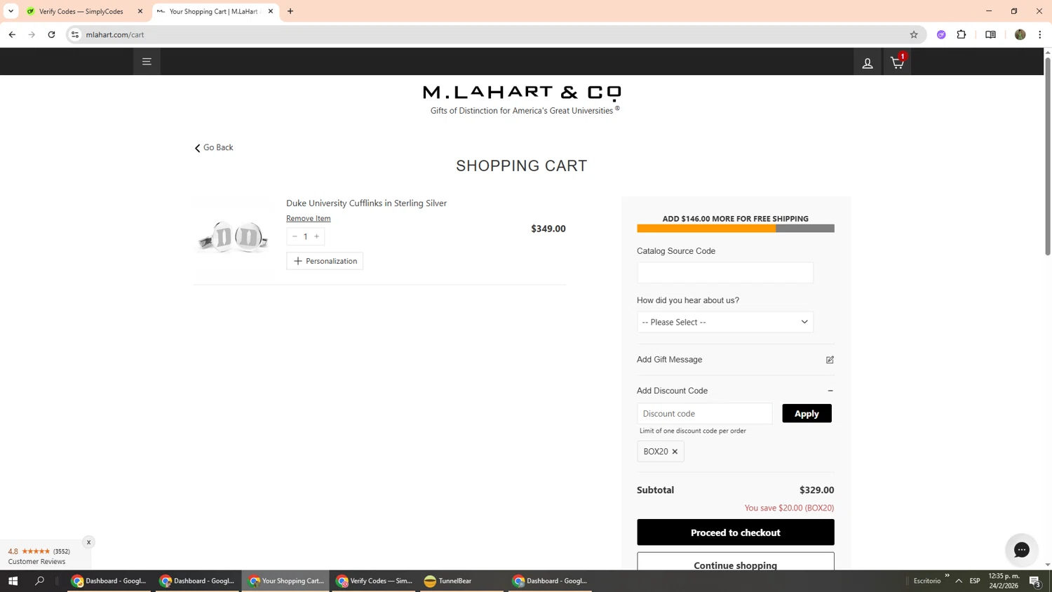The height and width of the screenshot is (592, 1052).
Task: Open Duke University Cufflinks in Sterling Silver
Action: point(366,203)
